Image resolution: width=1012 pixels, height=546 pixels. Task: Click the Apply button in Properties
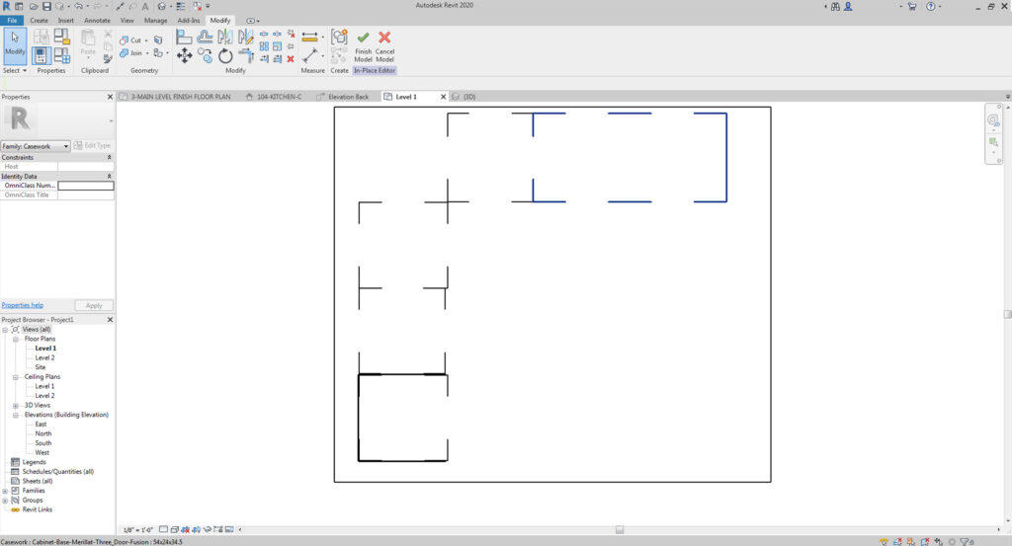[94, 305]
